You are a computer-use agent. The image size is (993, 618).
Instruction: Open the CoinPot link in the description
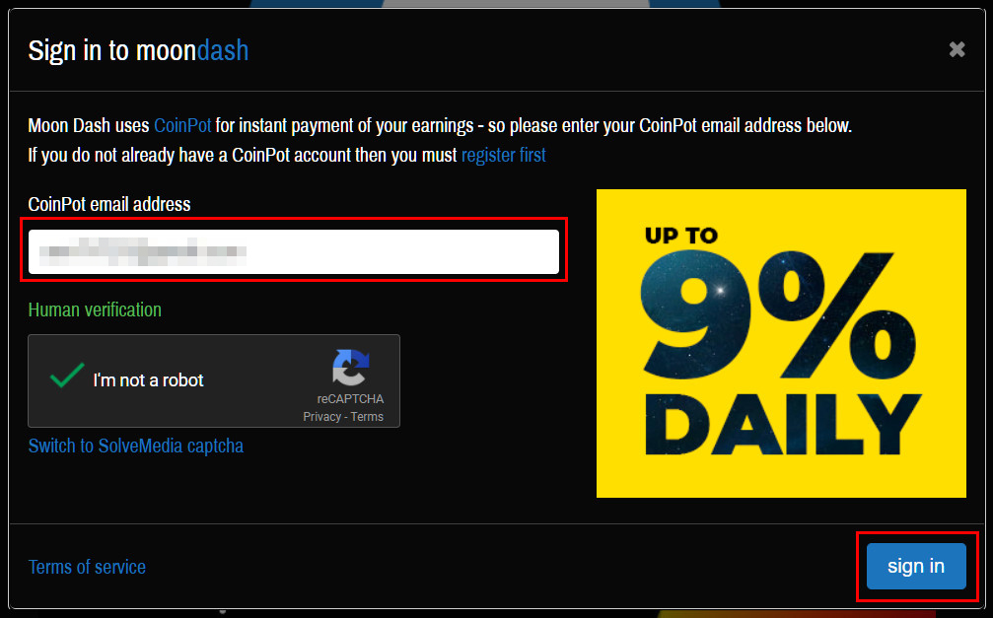[182, 125]
